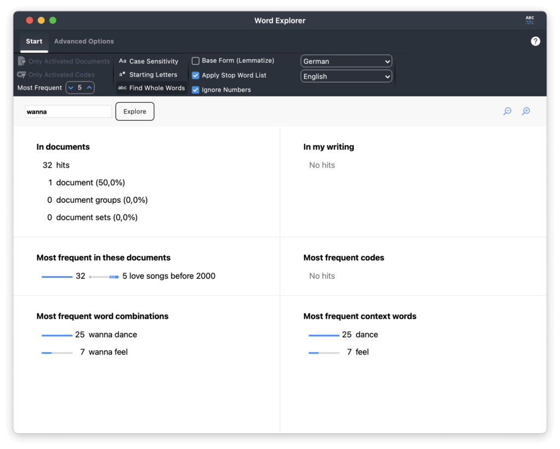Open help via the question mark icon
Image resolution: width=560 pixels, height=449 pixels.
535,42
